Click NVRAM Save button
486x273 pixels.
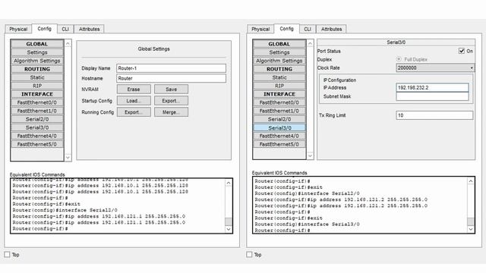click(171, 89)
